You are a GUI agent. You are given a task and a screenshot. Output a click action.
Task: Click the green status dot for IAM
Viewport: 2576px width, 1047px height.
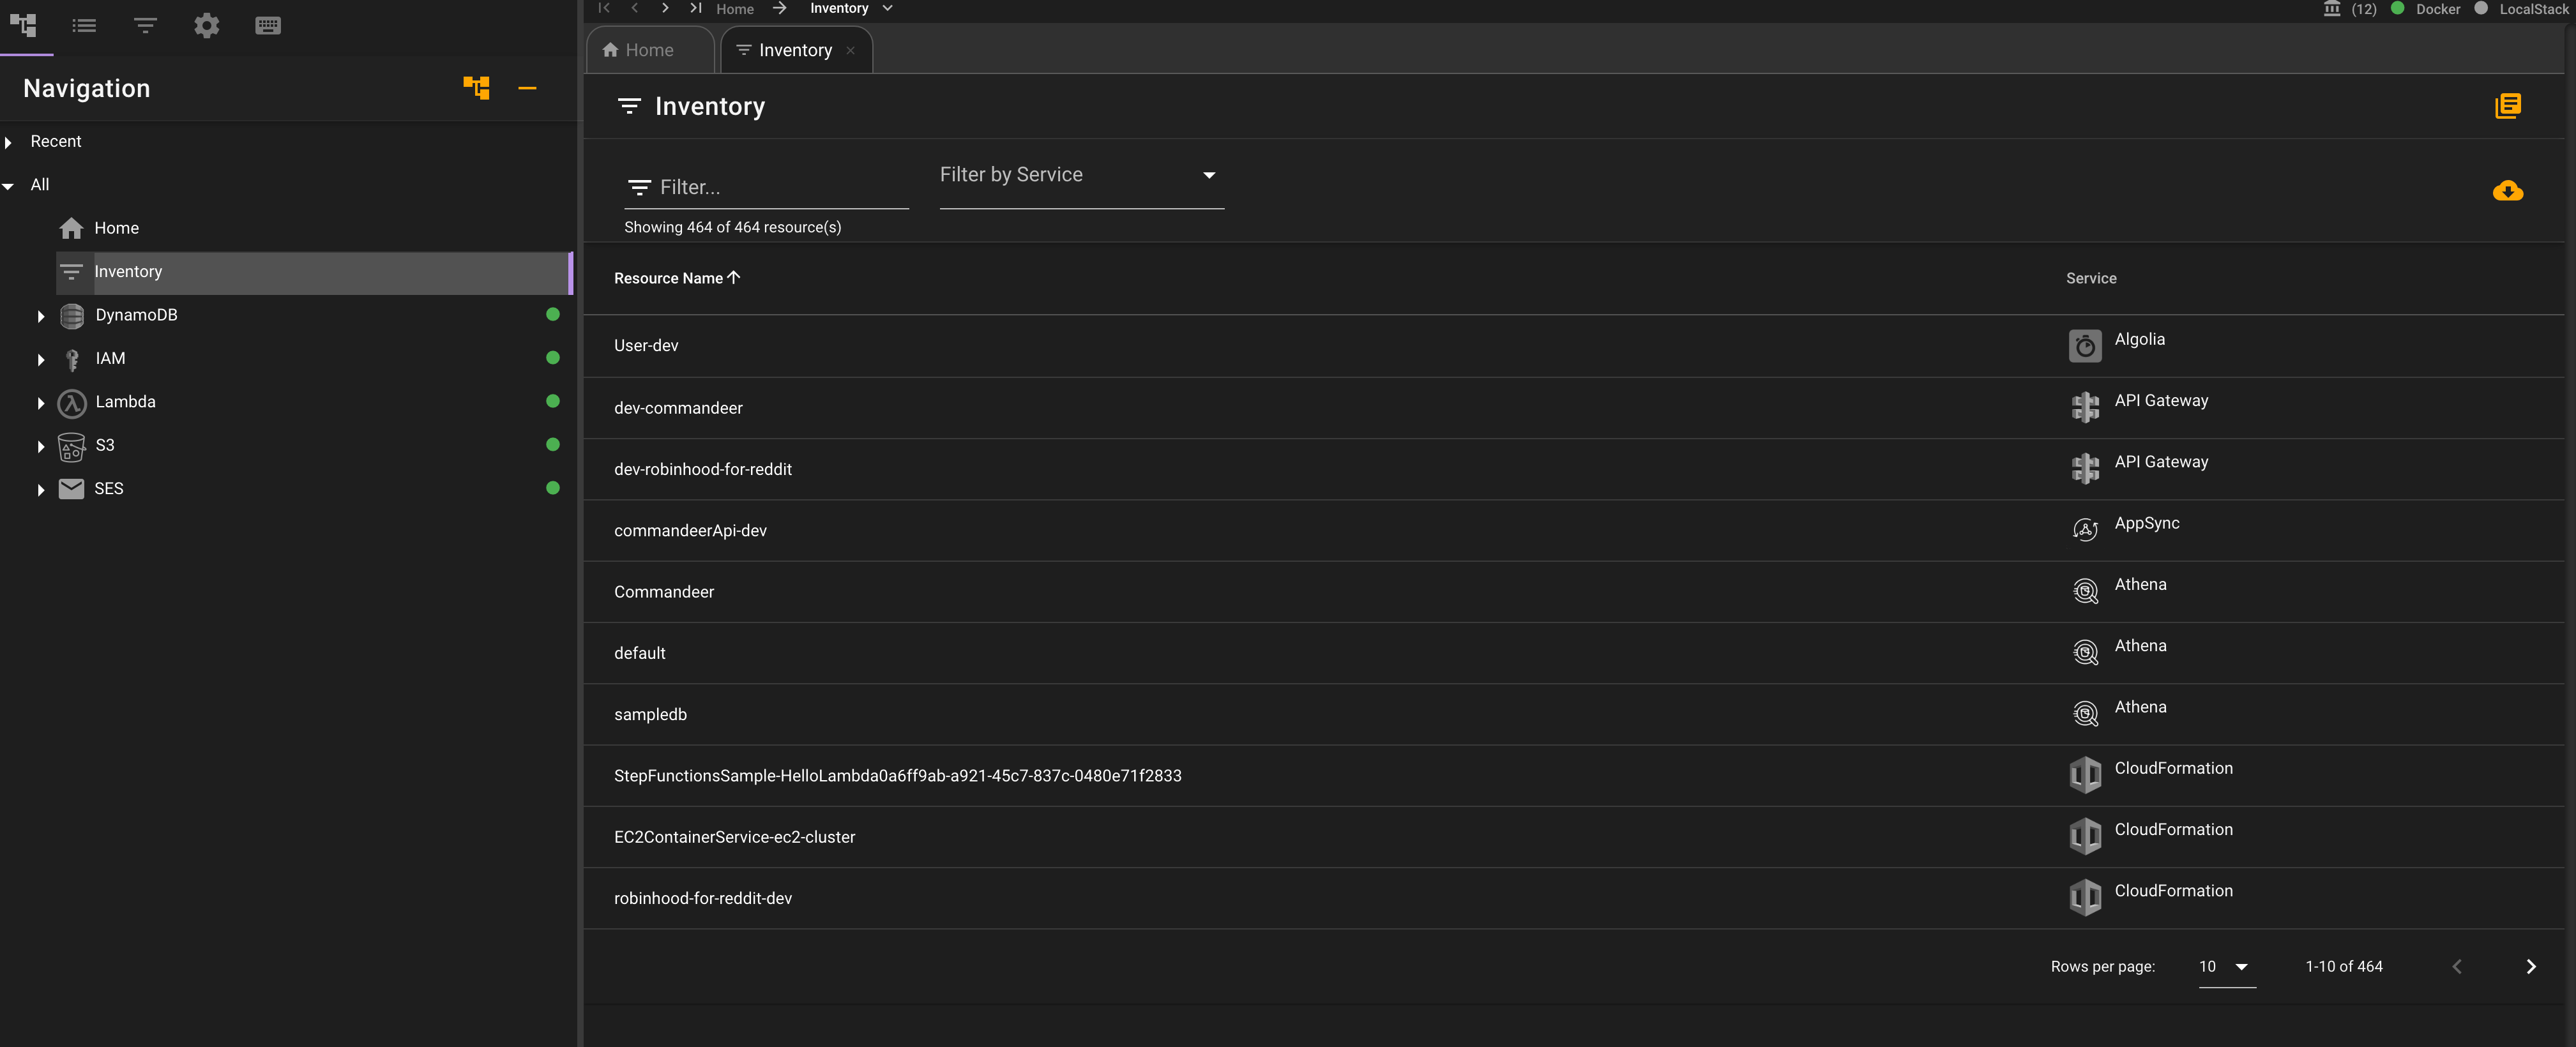click(x=553, y=357)
